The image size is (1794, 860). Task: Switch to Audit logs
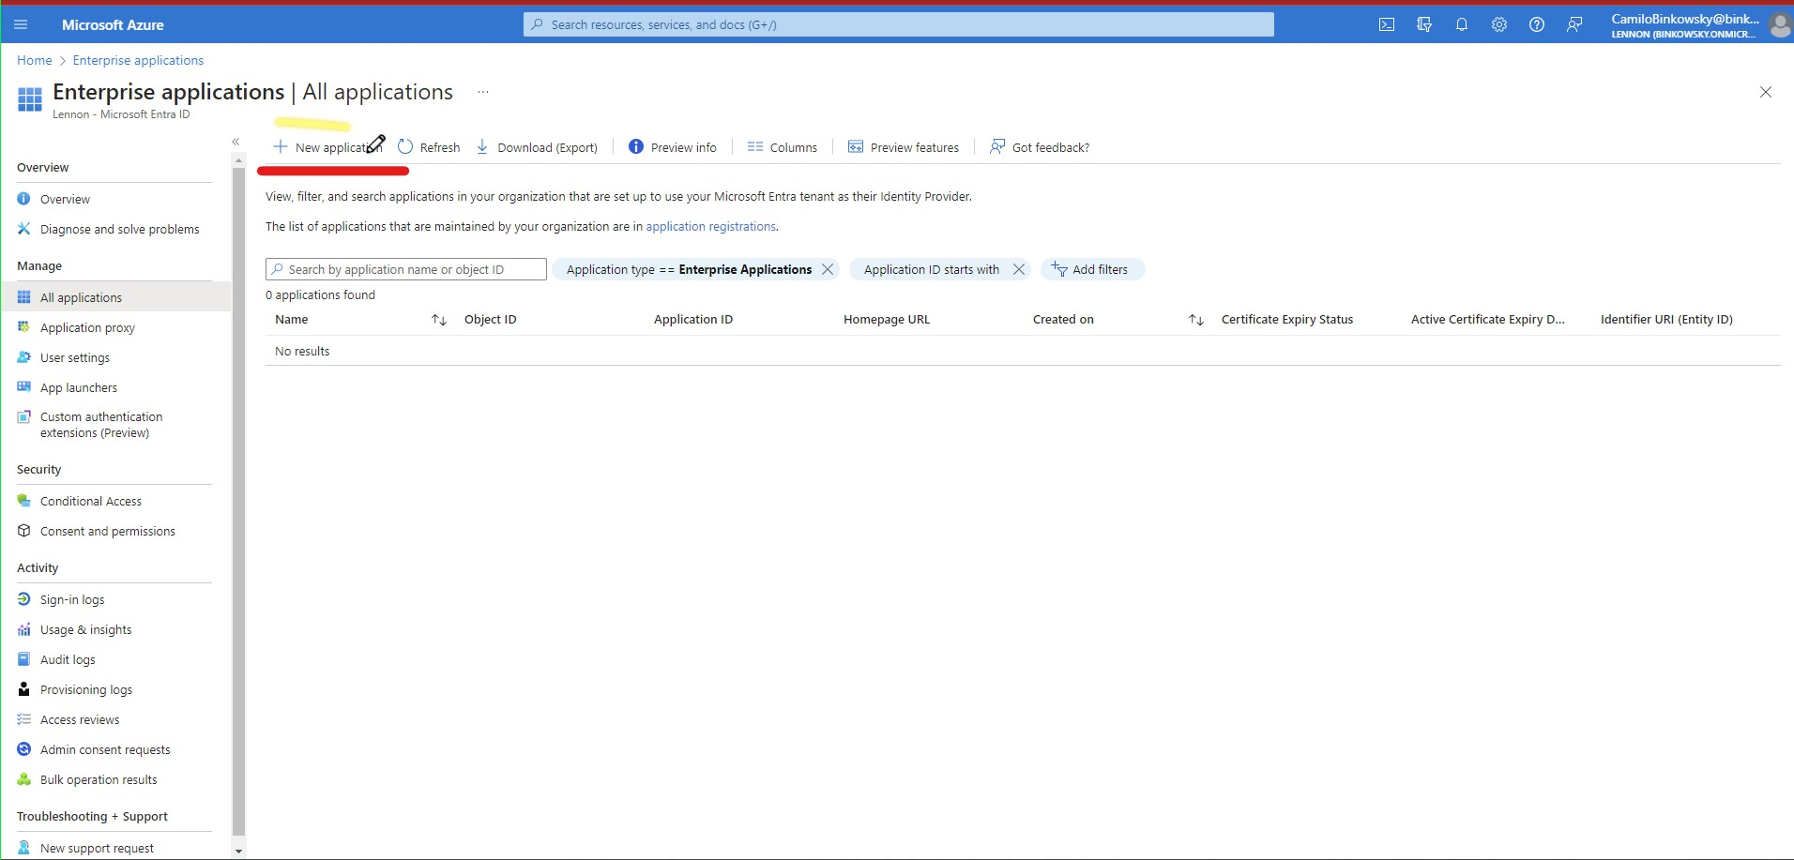tap(68, 658)
